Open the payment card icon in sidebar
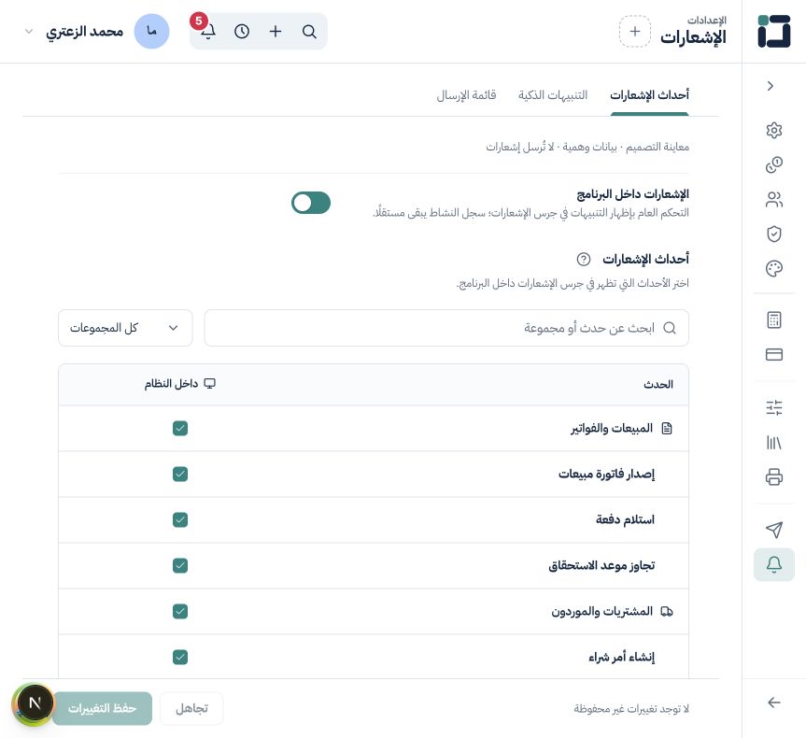This screenshot has height=738, width=806. 774,354
